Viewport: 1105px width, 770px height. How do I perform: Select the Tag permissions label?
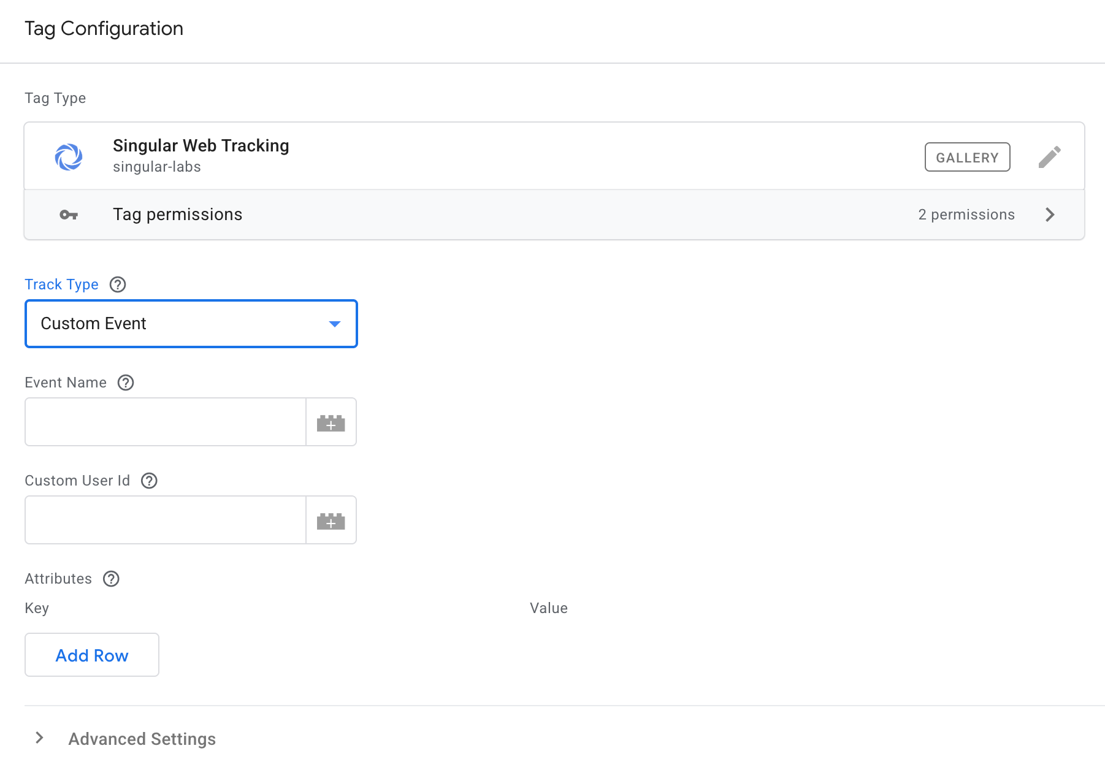[178, 215]
